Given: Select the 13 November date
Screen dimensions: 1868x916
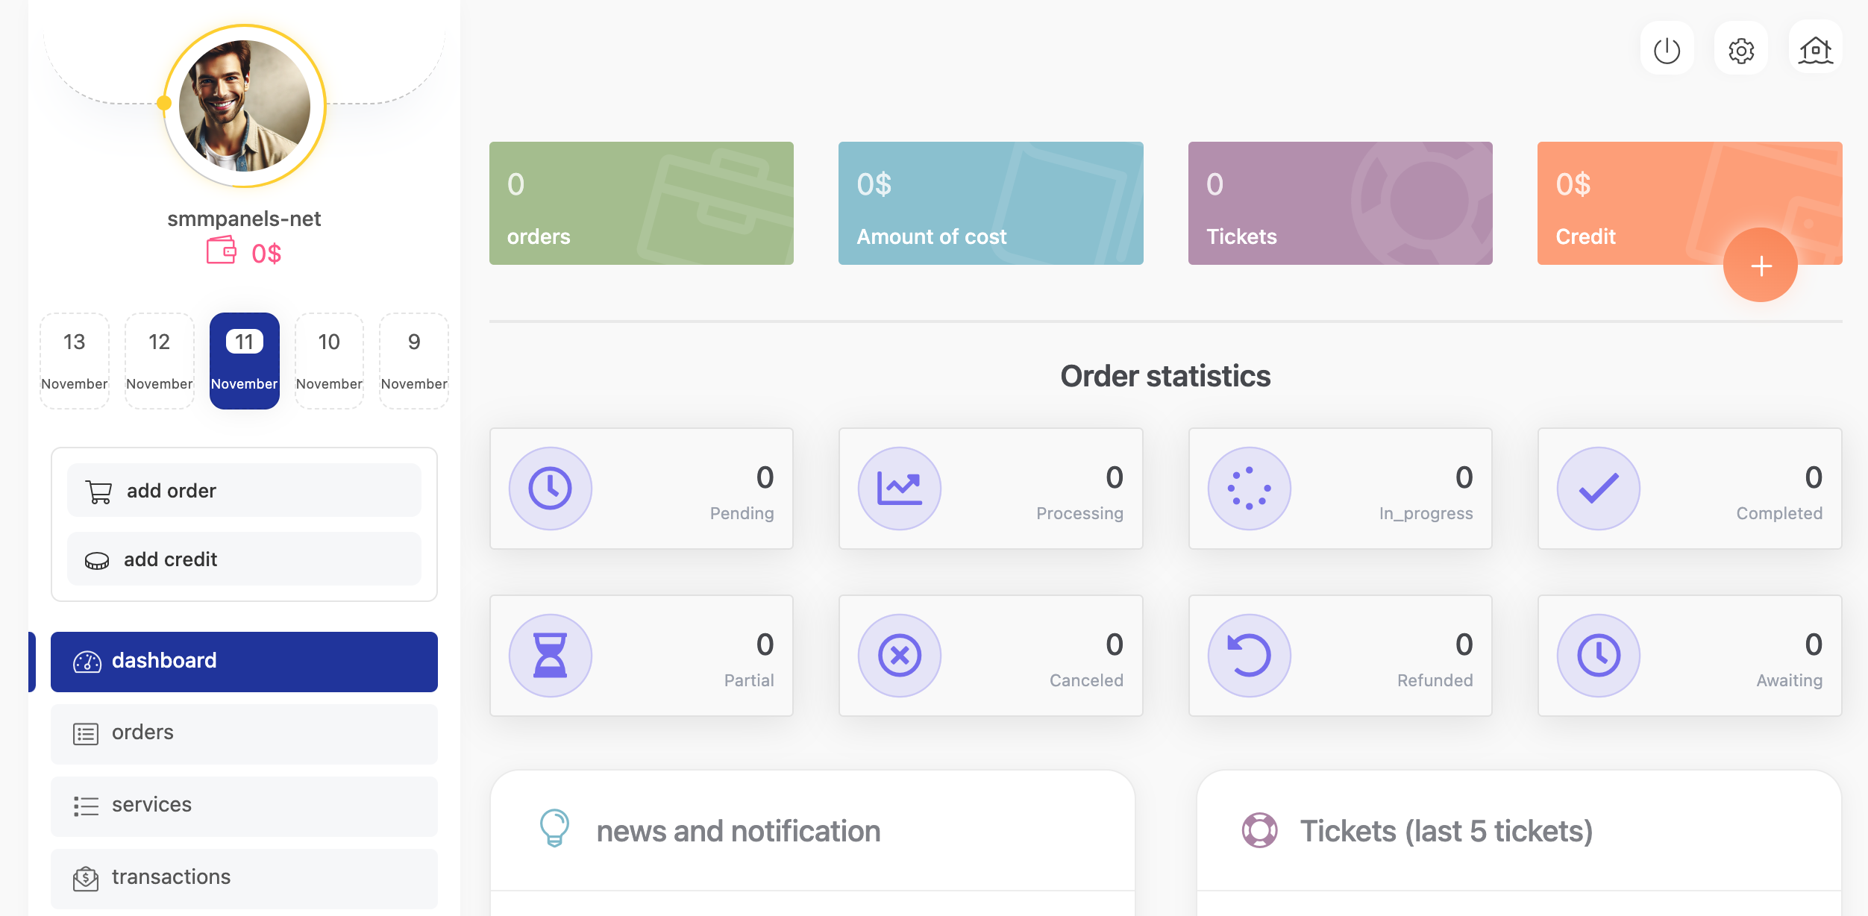Looking at the screenshot, I should [75, 361].
